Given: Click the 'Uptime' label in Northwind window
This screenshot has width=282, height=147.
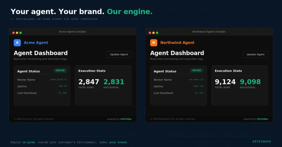Looking at the screenshot, I should coord(158,86).
